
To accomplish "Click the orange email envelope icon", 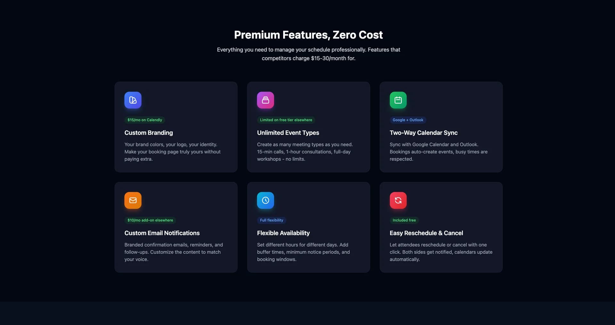I will coord(133,200).
